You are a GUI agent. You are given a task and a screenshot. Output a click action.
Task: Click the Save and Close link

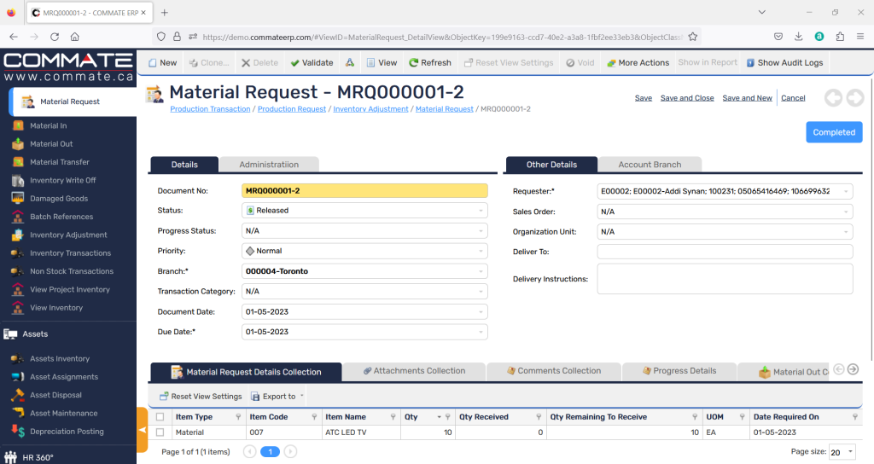click(x=687, y=98)
